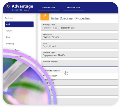Switch to Advantage Site 1 tab
The height and width of the screenshot is (108, 121).
pos(74,8)
